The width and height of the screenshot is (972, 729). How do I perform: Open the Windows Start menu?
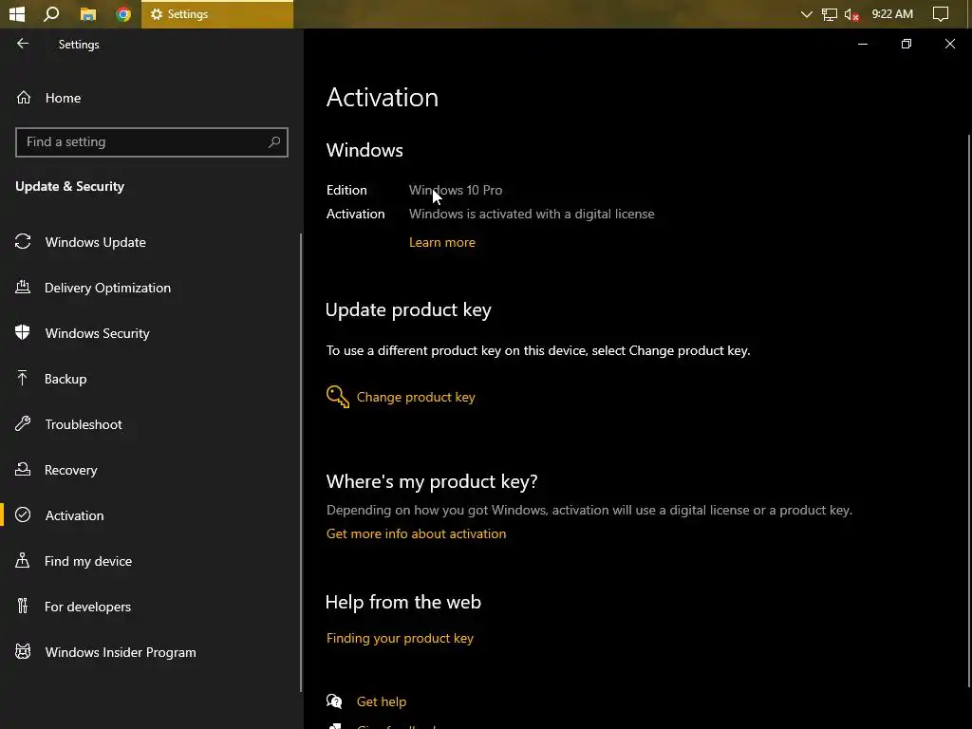17,13
